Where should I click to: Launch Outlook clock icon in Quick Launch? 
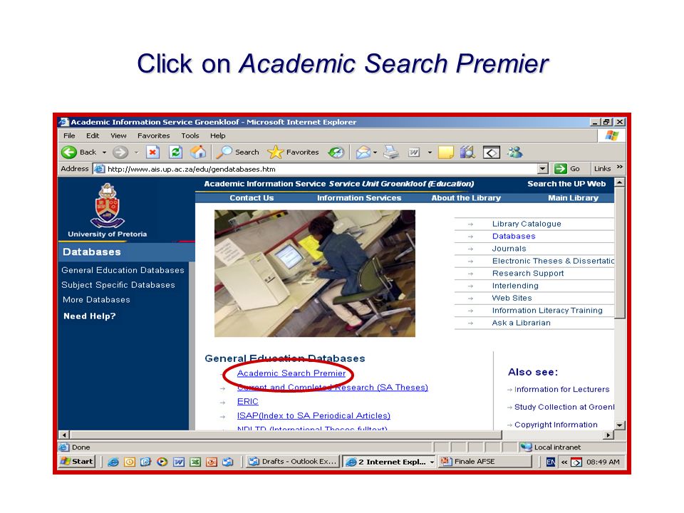coord(130,462)
